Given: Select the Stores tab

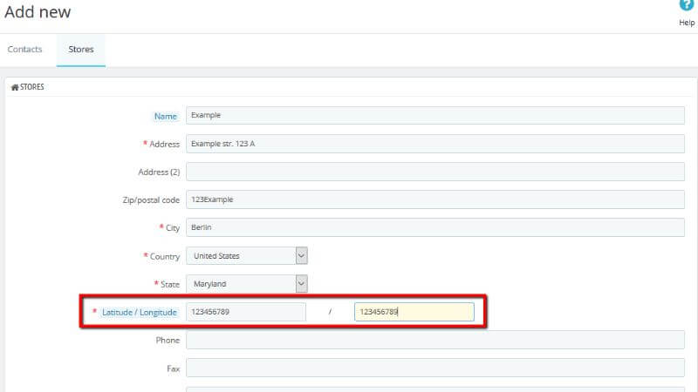Looking at the screenshot, I should [81, 50].
